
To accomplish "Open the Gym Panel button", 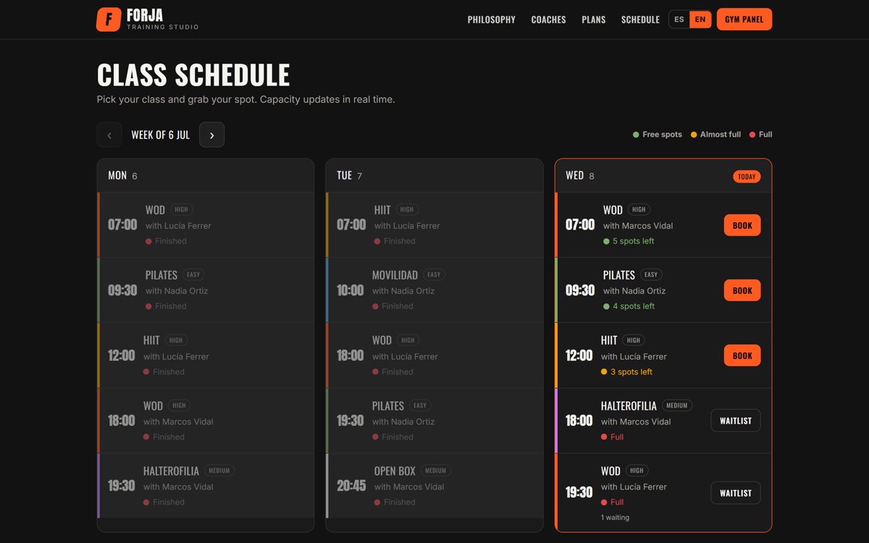I will point(744,20).
